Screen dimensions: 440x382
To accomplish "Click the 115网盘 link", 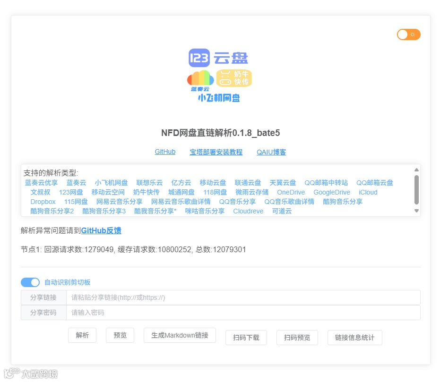I will 76,202.
